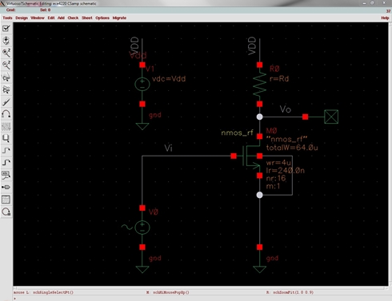The height and width of the screenshot is (301, 392).
Task: Select the Delete tool icon
Action: tap(6, 101)
